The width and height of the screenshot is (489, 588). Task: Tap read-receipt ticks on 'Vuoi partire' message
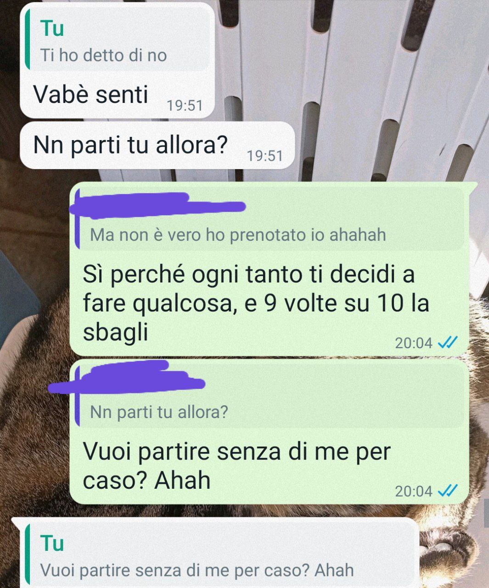pyautogui.click(x=448, y=491)
